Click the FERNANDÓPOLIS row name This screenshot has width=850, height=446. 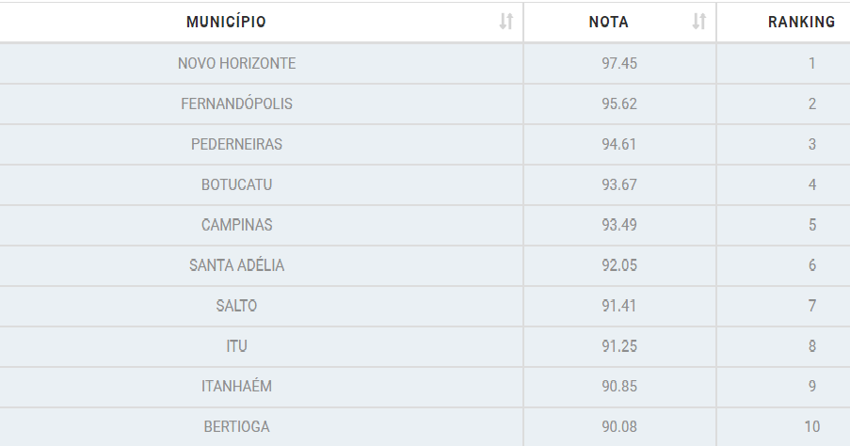pos(236,104)
